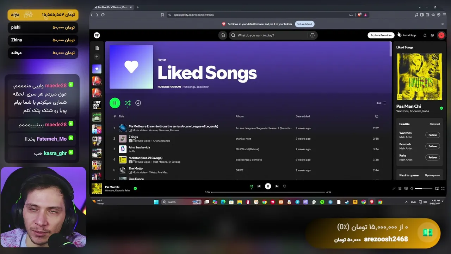Open the Brave Shields lion icon
451x254 pixels.
[x=359, y=15]
